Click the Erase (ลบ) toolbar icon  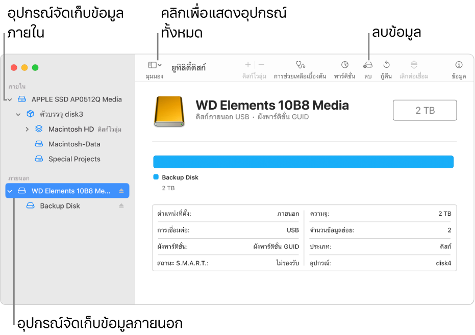[x=368, y=65]
